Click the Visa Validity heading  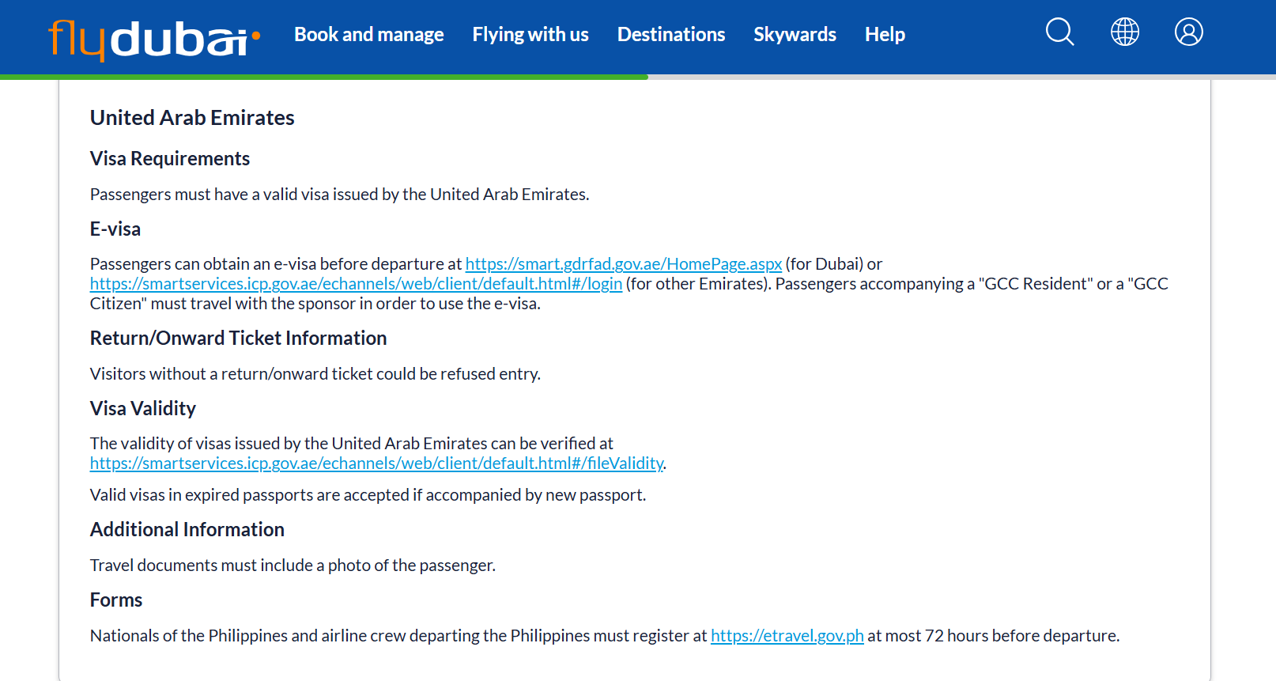[143, 409]
